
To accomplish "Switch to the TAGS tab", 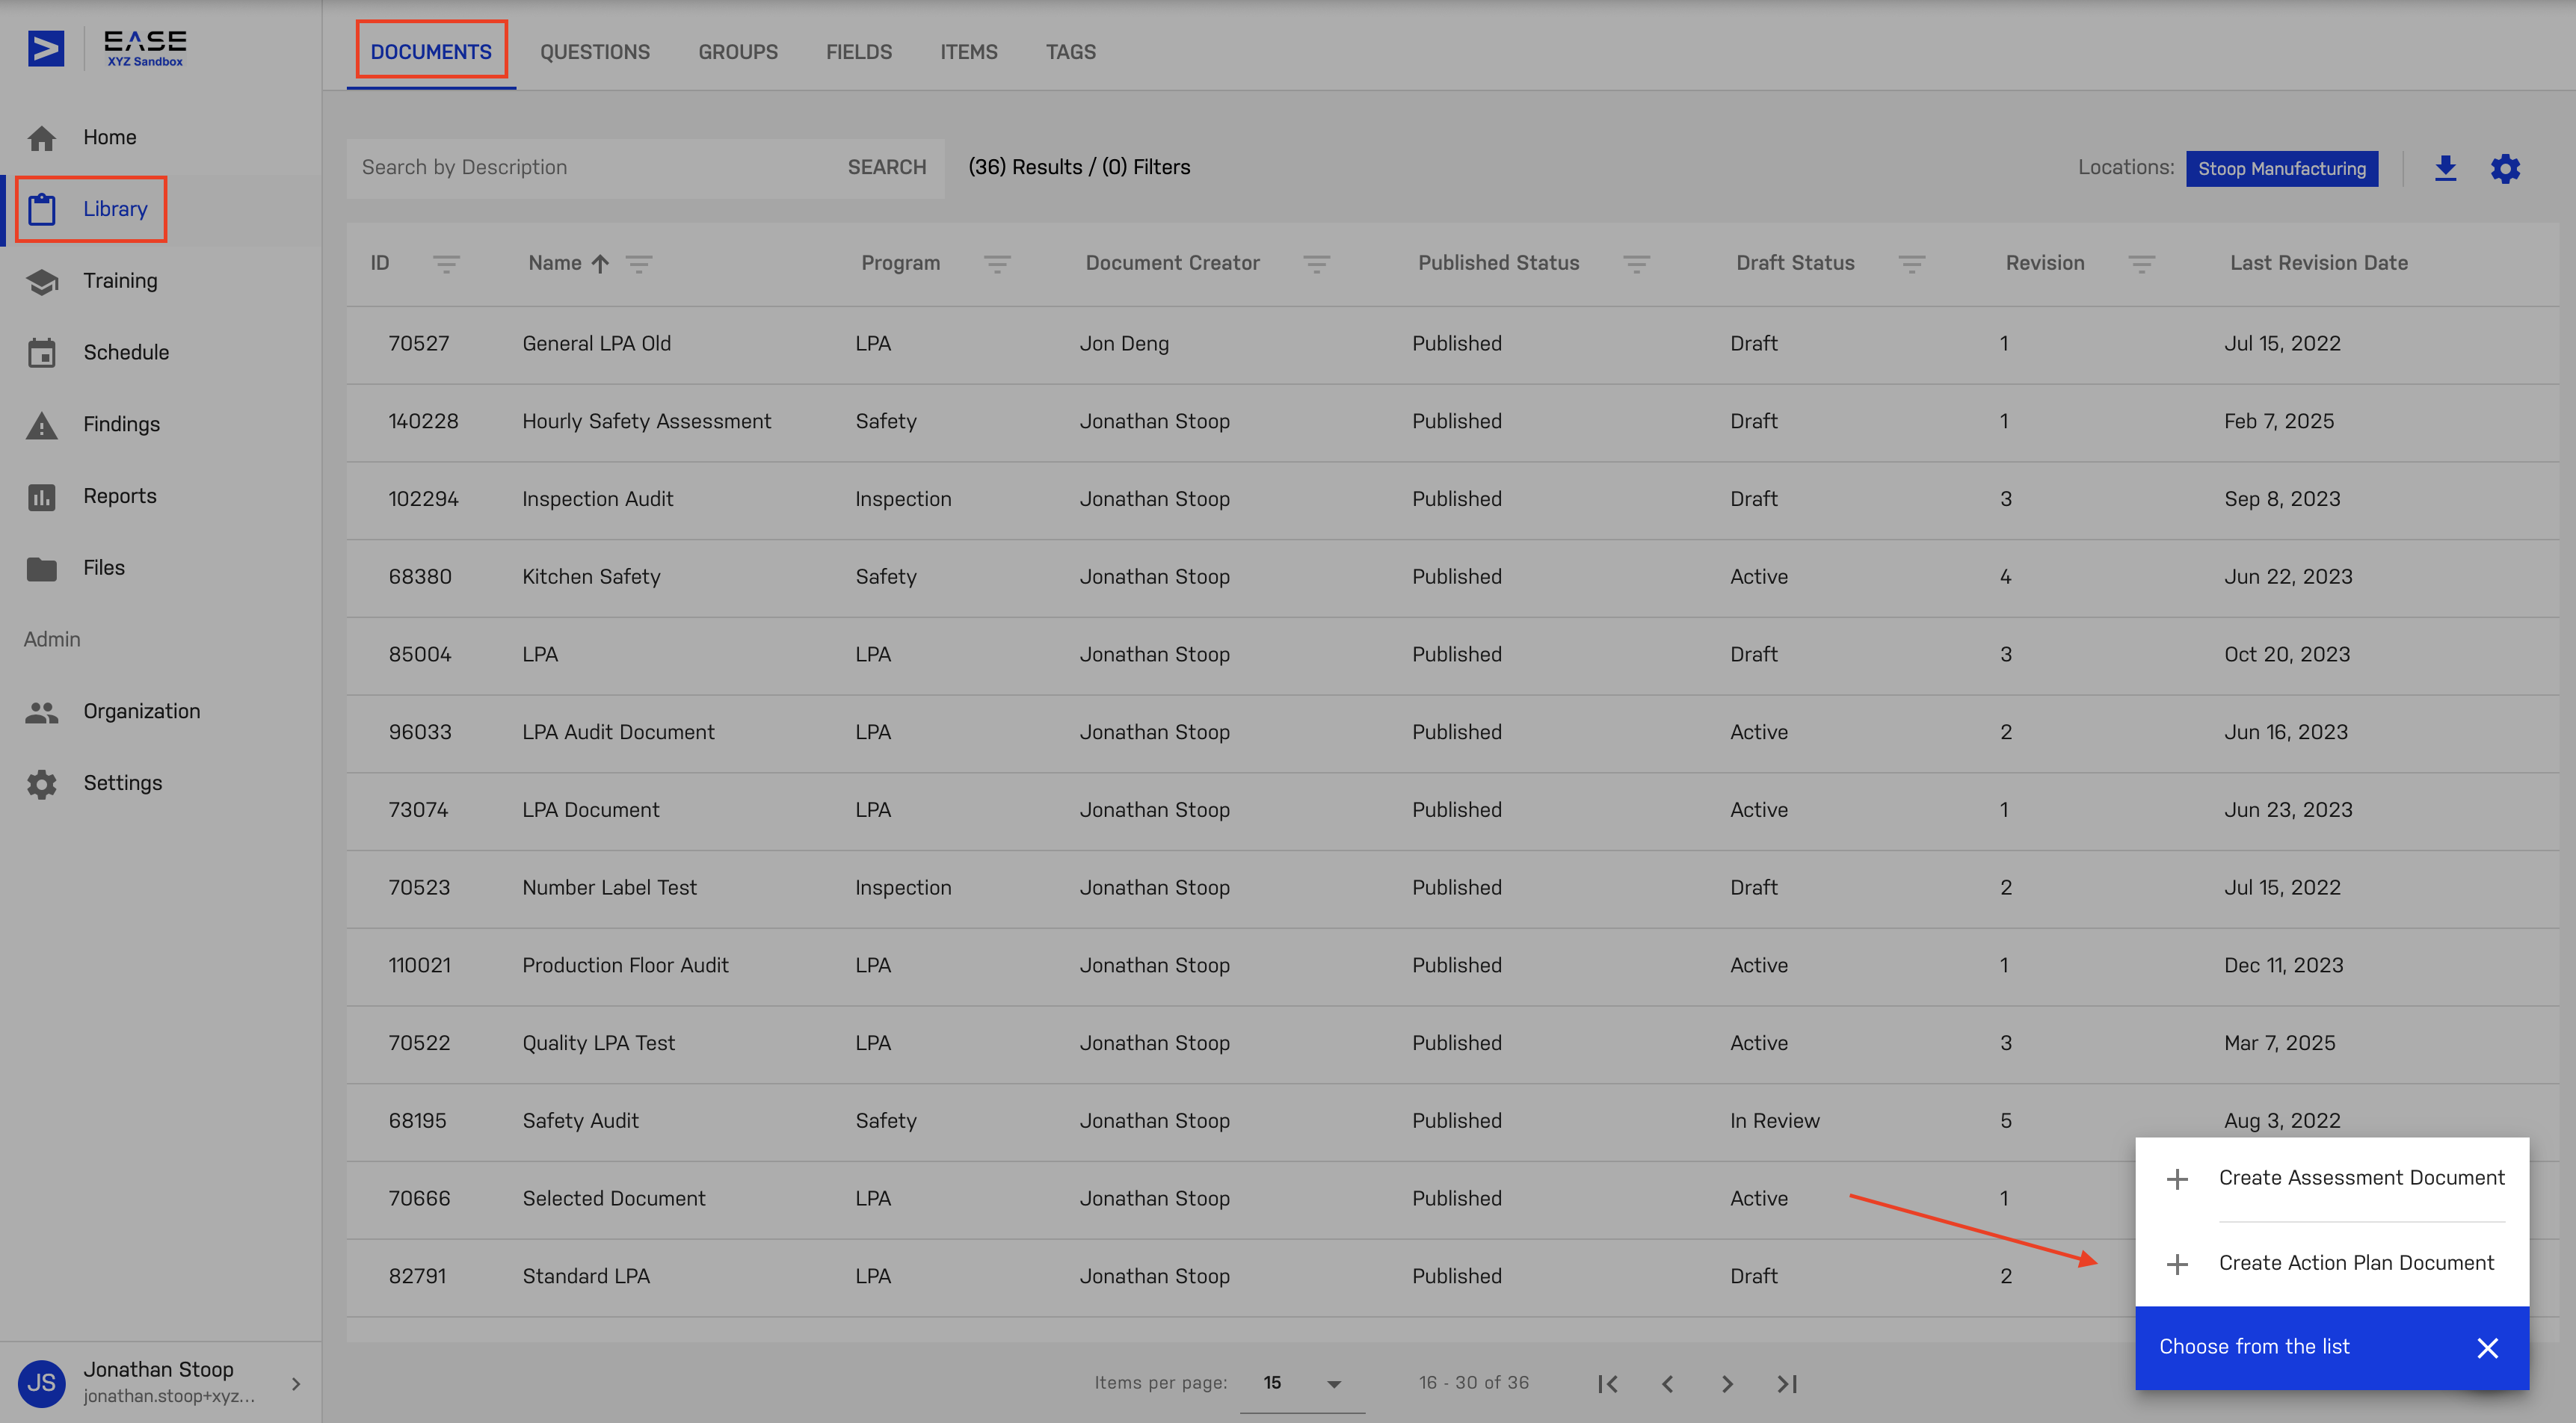I will 1071,52.
